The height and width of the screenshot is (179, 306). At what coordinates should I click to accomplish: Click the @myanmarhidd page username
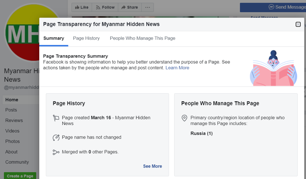click(x=22, y=87)
